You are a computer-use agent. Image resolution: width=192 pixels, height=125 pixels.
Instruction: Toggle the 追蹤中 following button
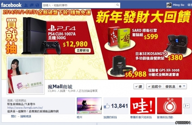pos(155,86)
